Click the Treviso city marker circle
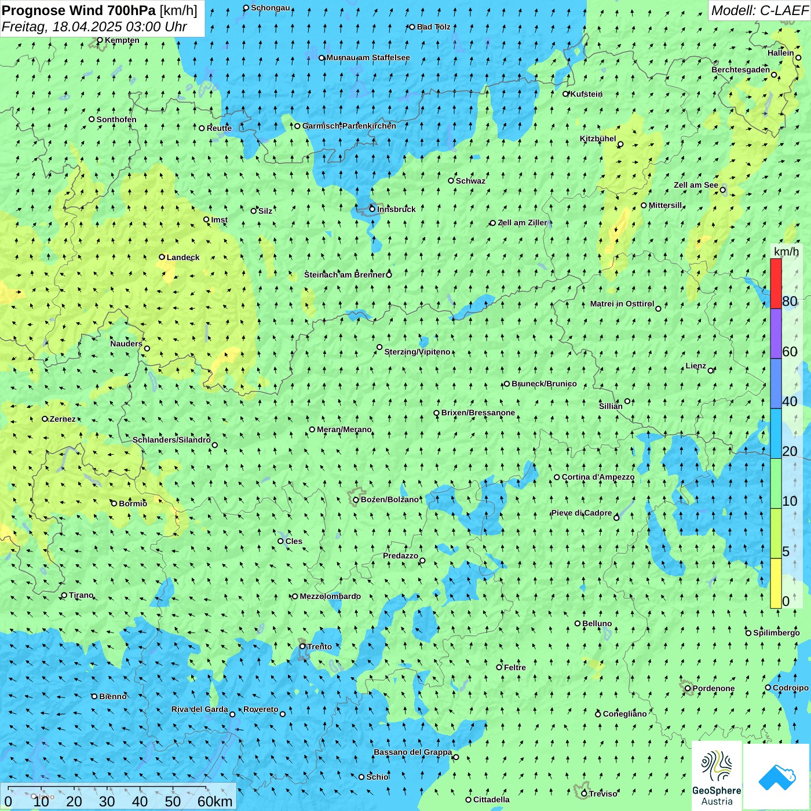811x811 pixels. click(584, 794)
